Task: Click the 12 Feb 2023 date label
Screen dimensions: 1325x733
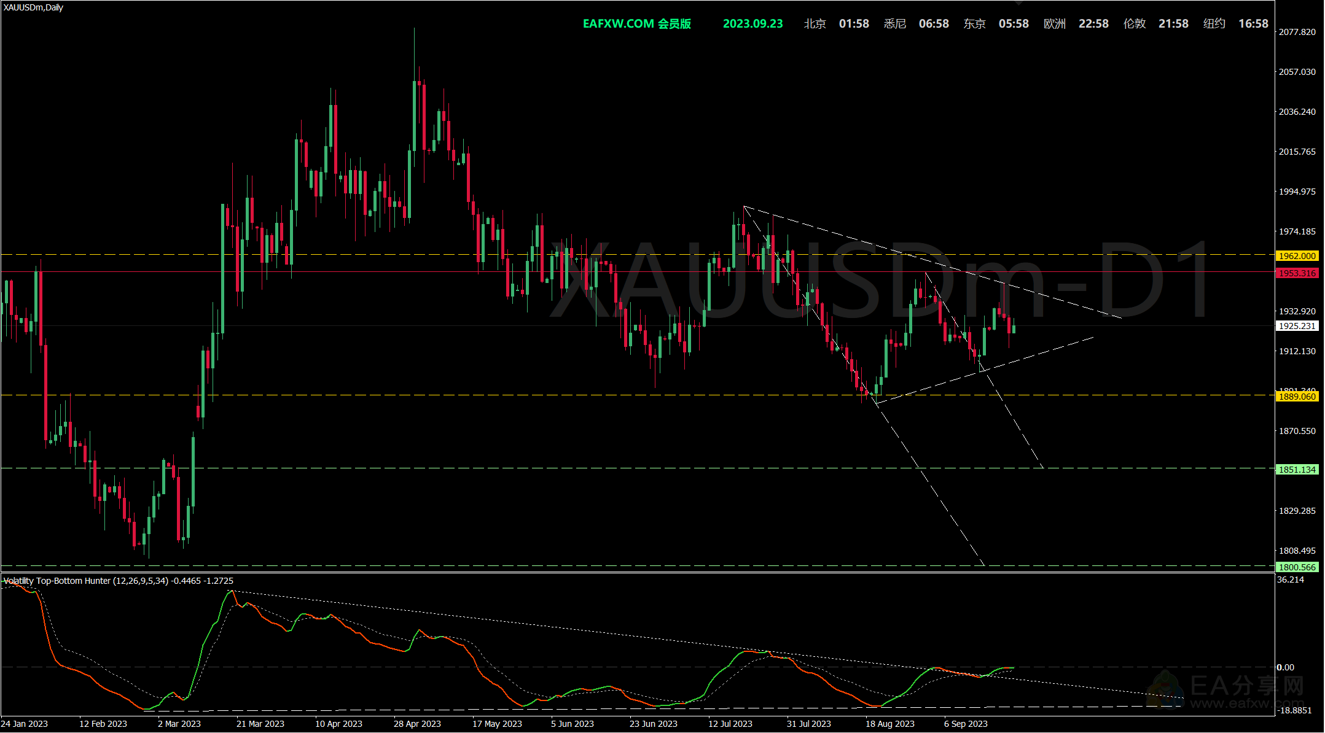Action: [x=103, y=724]
